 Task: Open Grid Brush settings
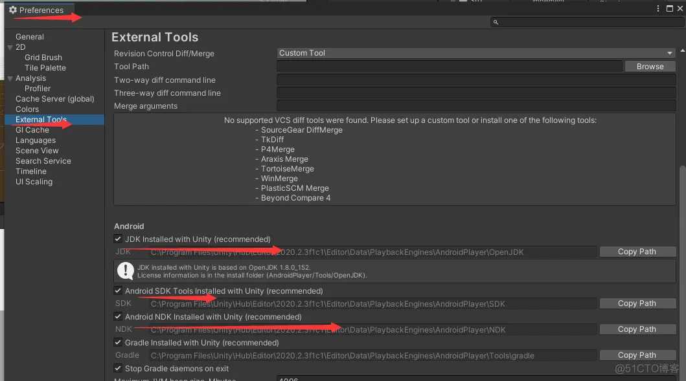(x=43, y=57)
